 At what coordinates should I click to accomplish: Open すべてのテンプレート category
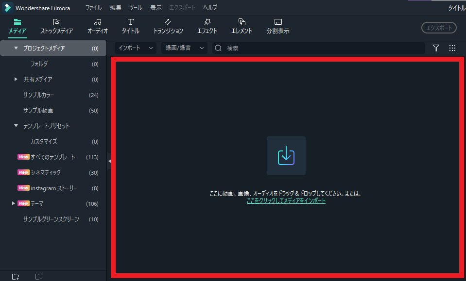pos(53,157)
